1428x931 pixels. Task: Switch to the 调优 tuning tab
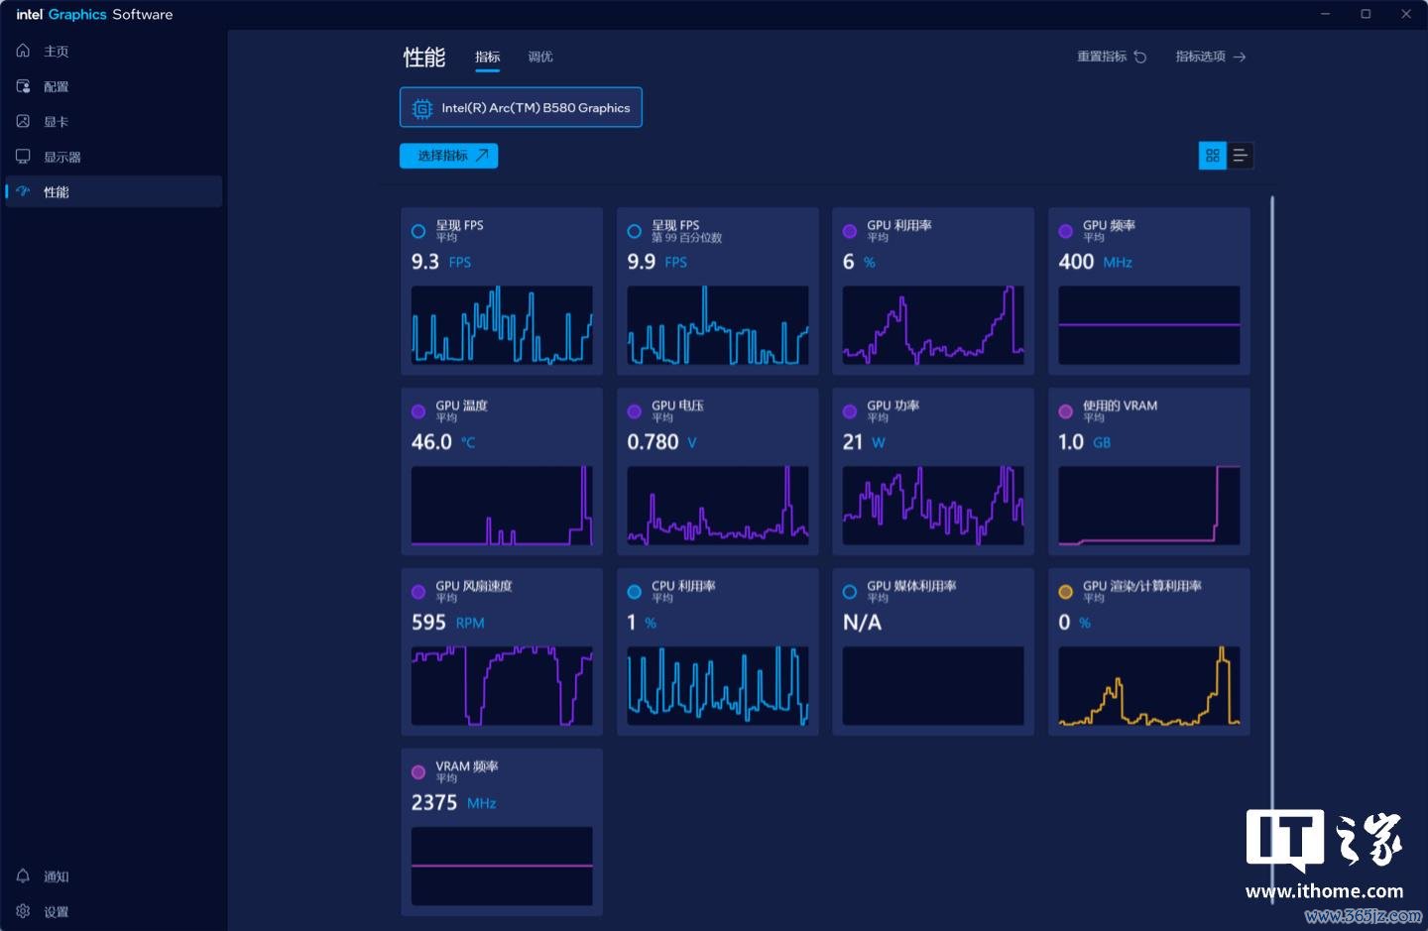540,58
